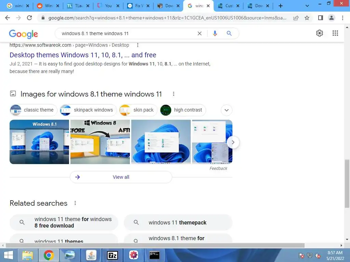Click the muted volume tray icon
The image size is (350, 262).
point(318,256)
